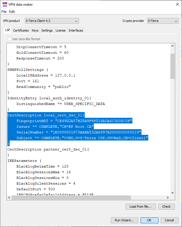Click the vertical scrollbar up arrow
Viewport: 182px width, 227px height.
[x=172, y=46]
